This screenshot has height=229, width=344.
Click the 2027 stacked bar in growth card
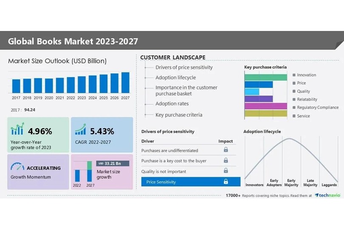90,171
